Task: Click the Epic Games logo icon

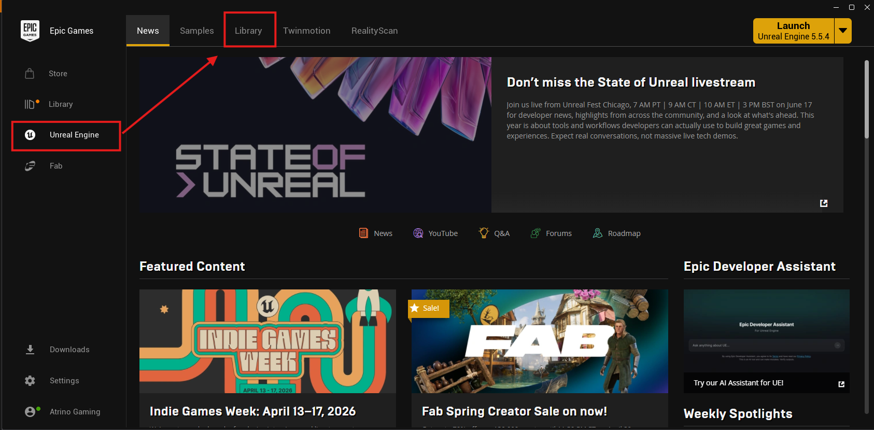Action: [30, 31]
